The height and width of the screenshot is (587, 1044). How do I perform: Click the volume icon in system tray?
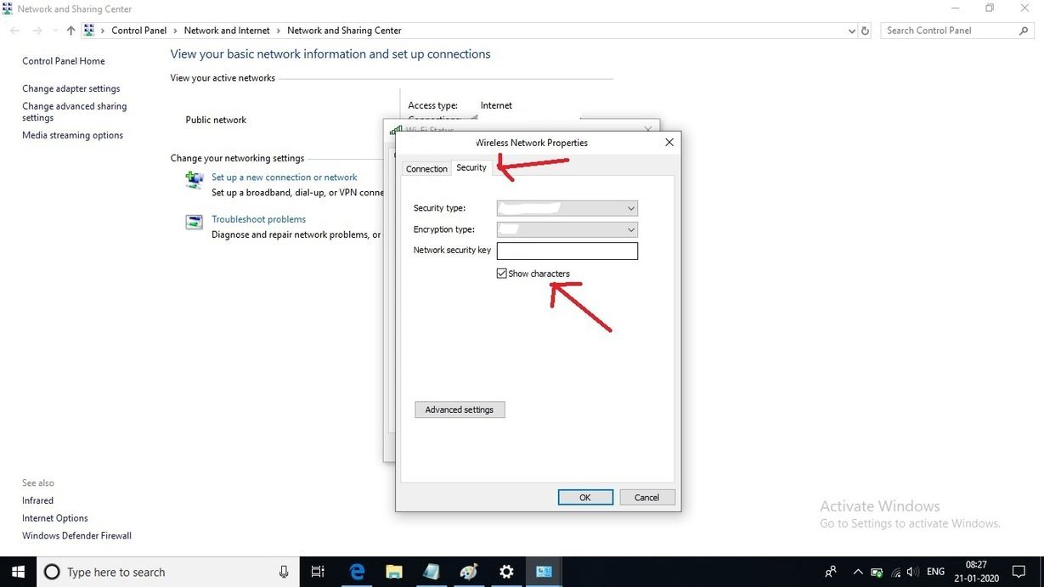(x=911, y=572)
